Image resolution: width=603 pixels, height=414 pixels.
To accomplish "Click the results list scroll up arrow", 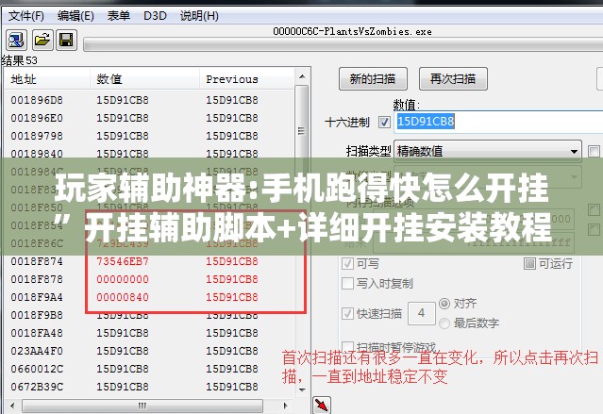I will point(302,77).
